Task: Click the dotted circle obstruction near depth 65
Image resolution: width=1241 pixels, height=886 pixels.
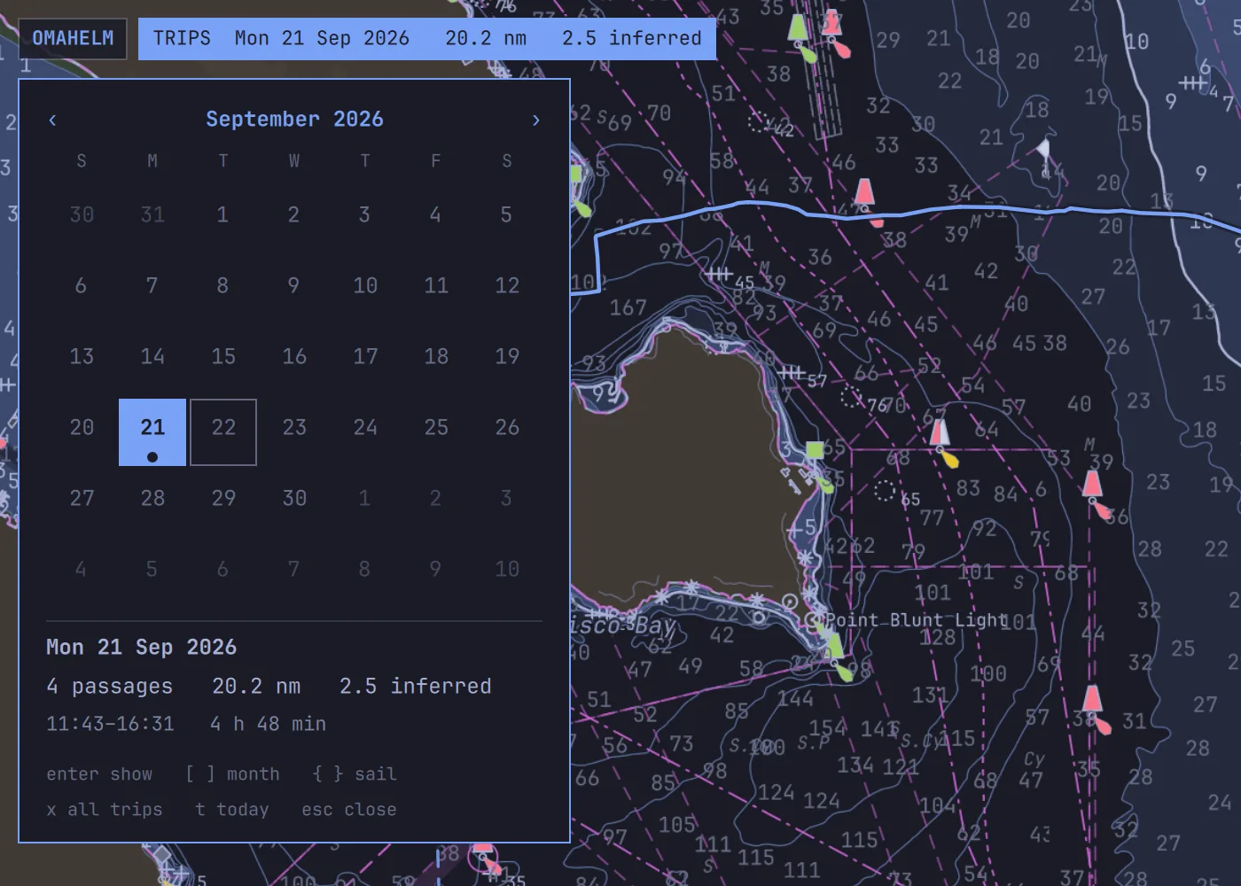Action: [x=885, y=490]
